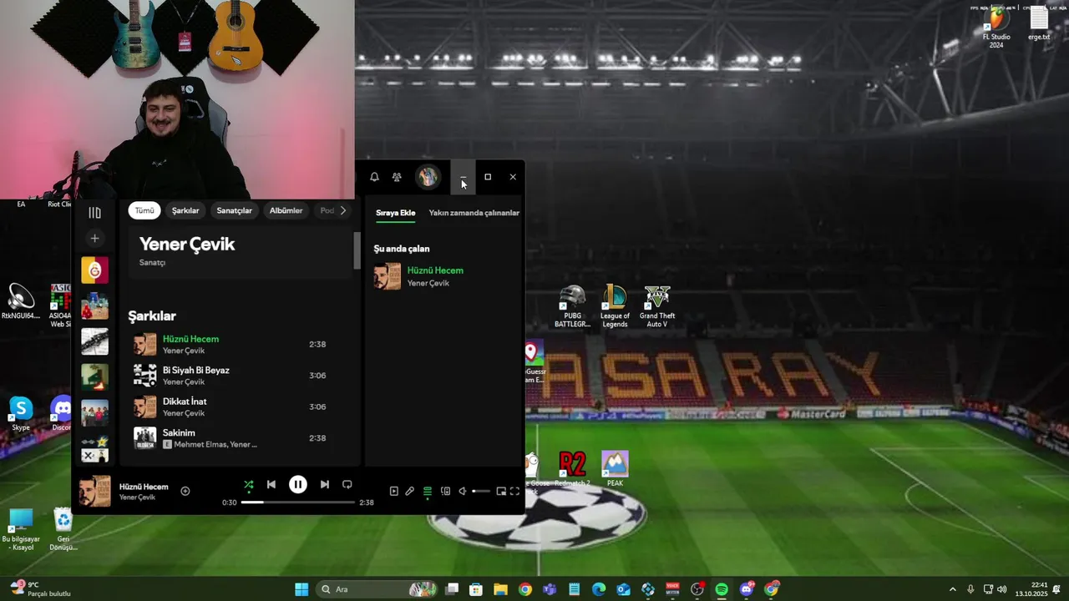Screen dimensions: 1069x601
Task: Click the taskbar Ara search box
Action: click(375, 589)
